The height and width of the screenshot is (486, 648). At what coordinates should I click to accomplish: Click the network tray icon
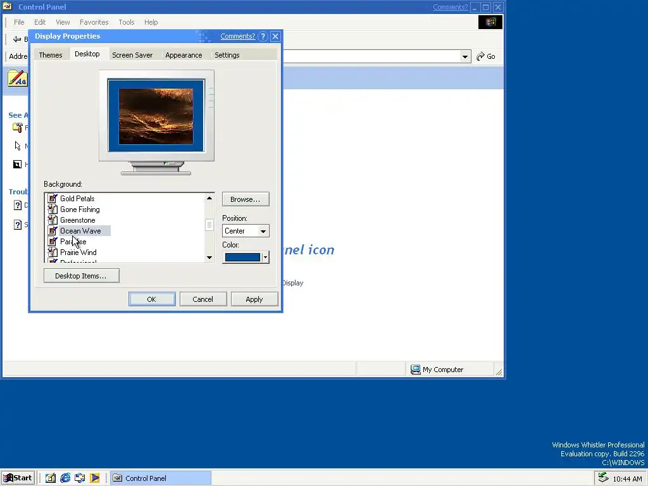click(603, 477)
